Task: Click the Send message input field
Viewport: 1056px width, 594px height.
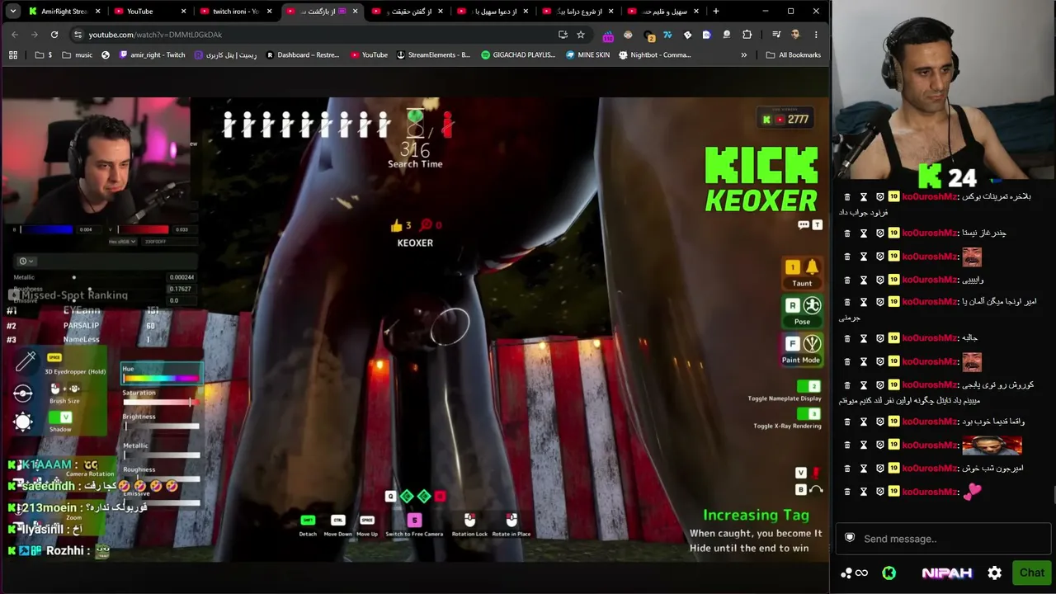Action: (944, 539)
